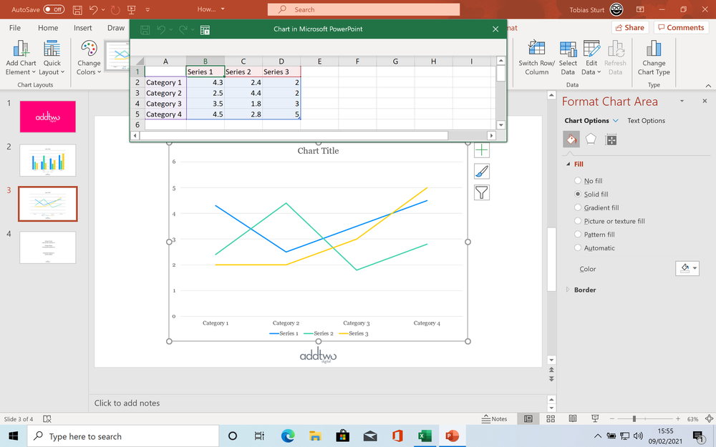Open the Insert ribbon tab

point(82,27)
